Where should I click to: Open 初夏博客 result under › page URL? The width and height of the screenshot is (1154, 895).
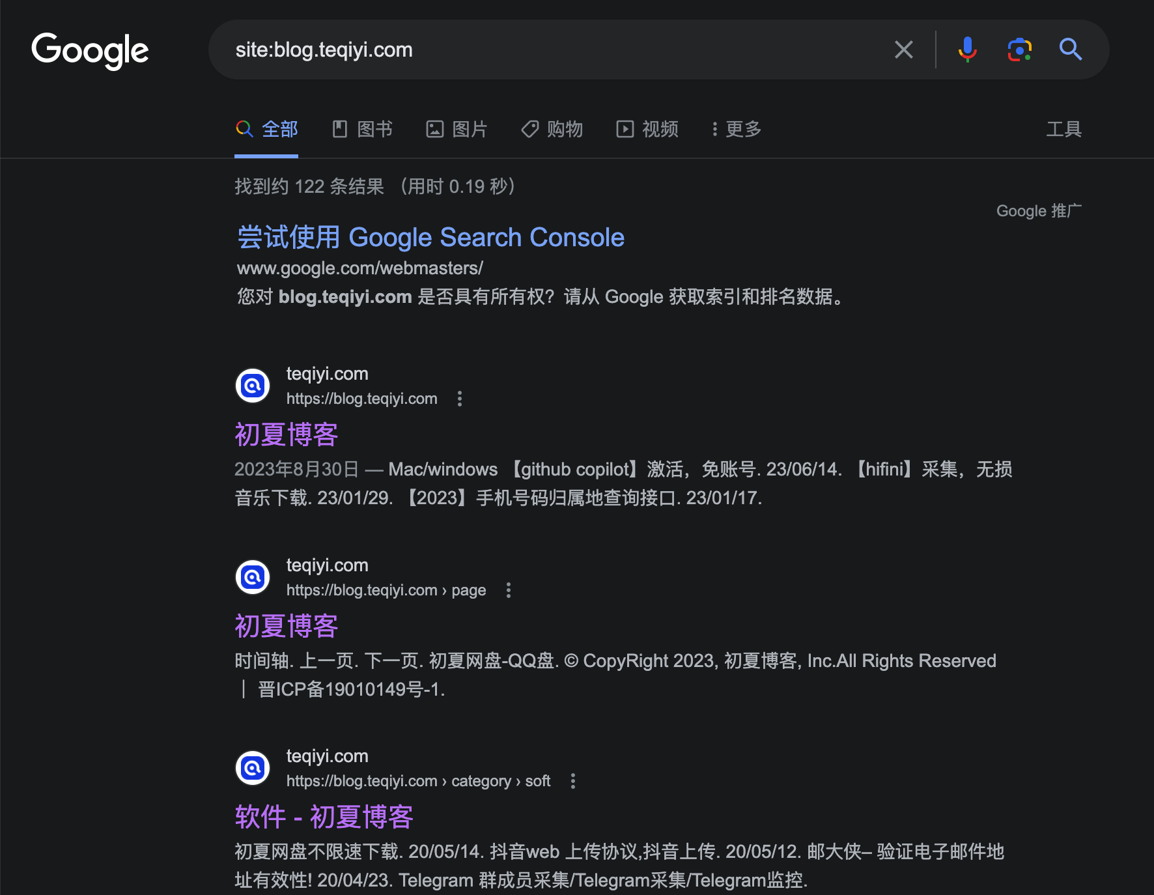pos(287,626)
